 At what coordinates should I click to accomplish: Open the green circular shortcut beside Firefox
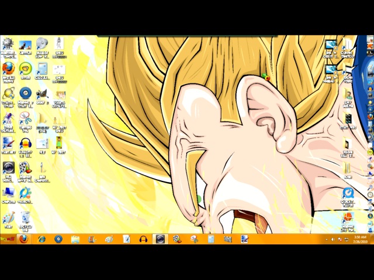[x=25, y=71]
